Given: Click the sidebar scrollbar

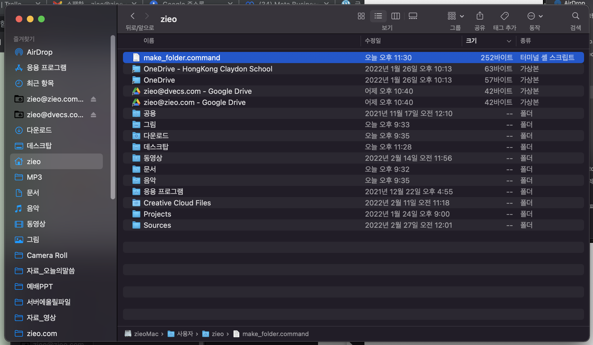Looking at the screenshot, I should [x=113, y=117].
